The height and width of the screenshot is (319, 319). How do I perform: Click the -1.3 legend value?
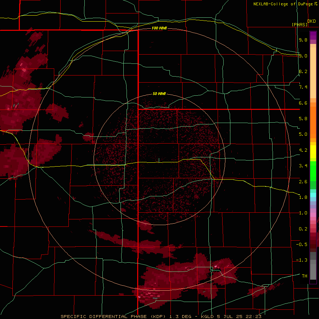pyautogui.click(x=302, y=260)
